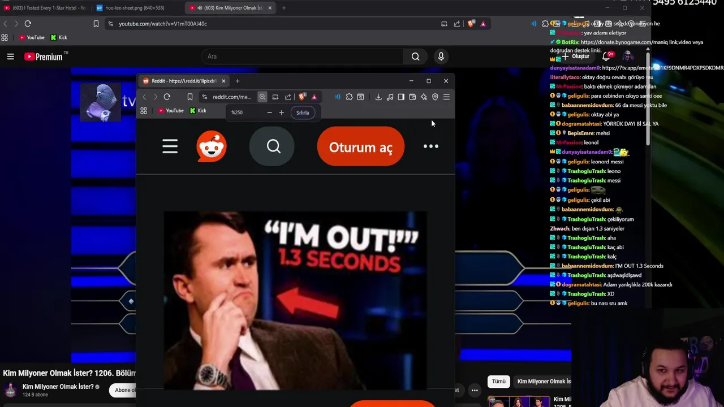Toggle the sidebar panel icon in Reddit window
The width and height of the screenshot is (724, 407).
pyautogui.click(x=401, y=97)
